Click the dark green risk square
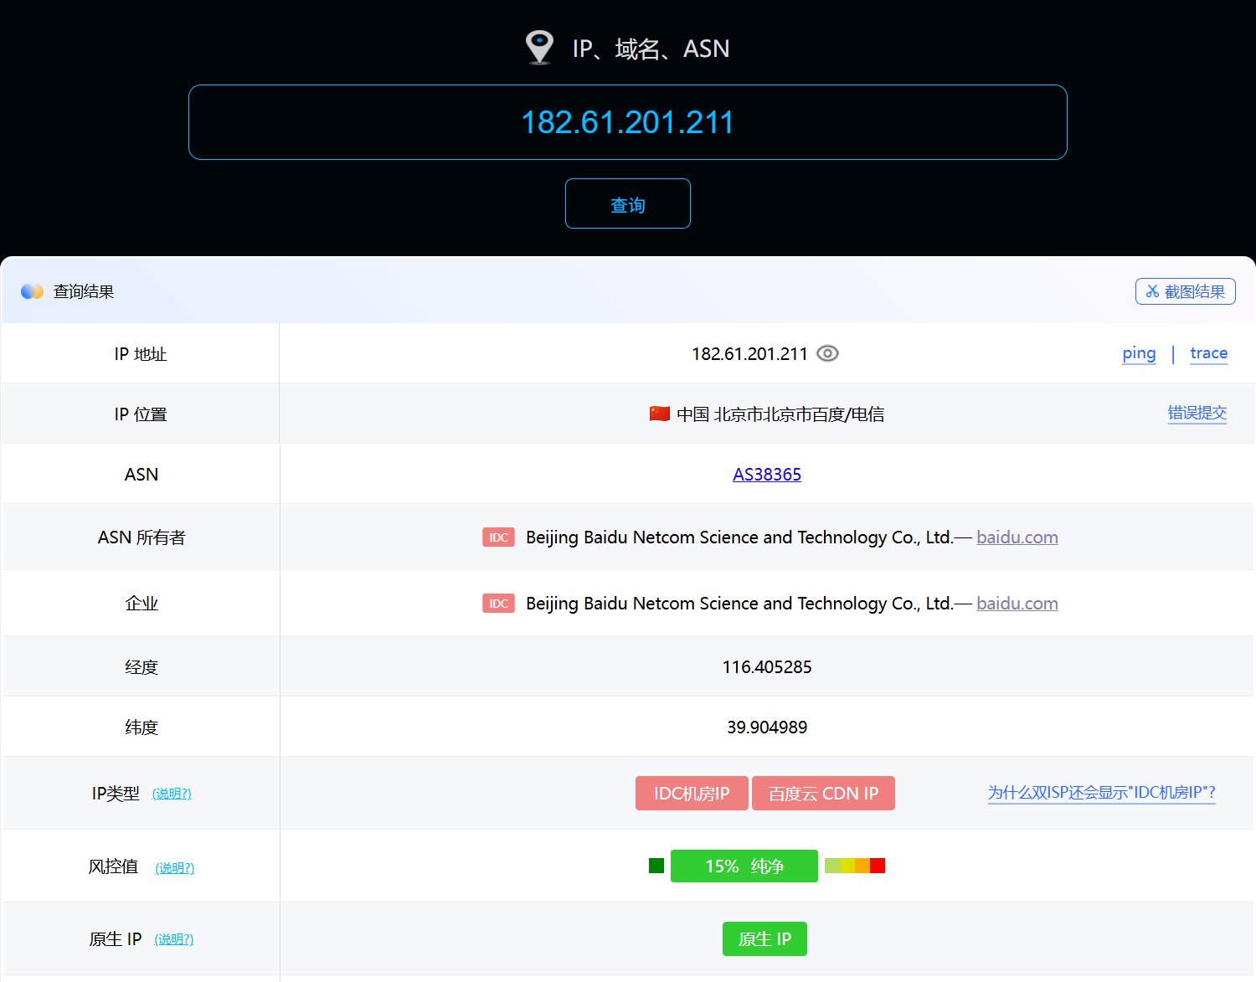The image size is (1256, 982). [x=656, y=866]
